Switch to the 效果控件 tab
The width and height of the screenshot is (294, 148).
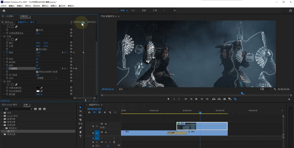click(24, 16)
